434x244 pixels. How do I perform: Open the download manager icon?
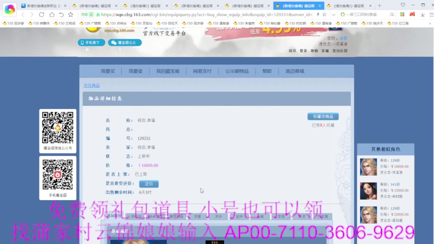tap(422, 15)
